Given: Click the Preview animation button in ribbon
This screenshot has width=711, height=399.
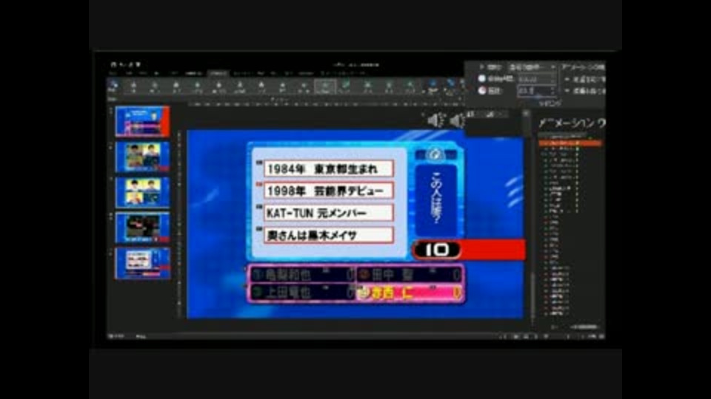Looking at the screenshot, I should [113, 86].
